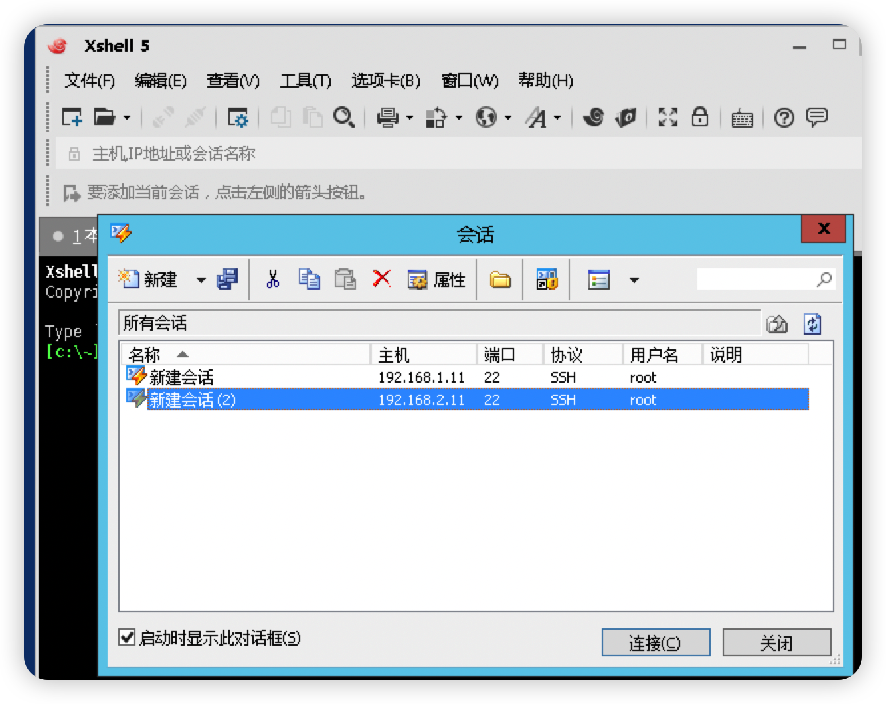The height and width of the screenshot is (704, 886).
Task: Click the search box in Sessions dialog toolbar
Action: point(766,279)
